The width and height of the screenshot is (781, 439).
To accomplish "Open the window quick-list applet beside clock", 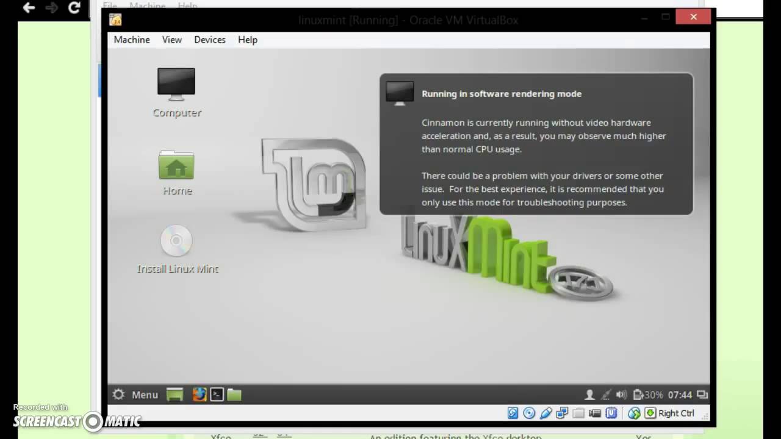I will pos(702,394).
